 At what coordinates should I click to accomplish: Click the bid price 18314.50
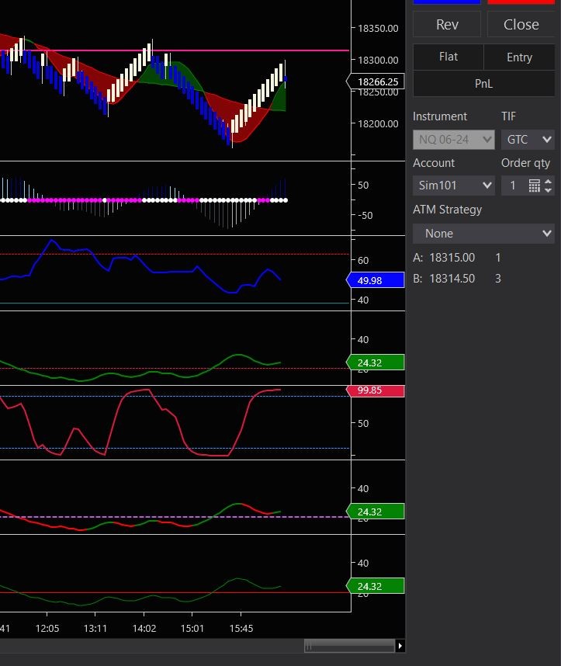click(452, 279)
